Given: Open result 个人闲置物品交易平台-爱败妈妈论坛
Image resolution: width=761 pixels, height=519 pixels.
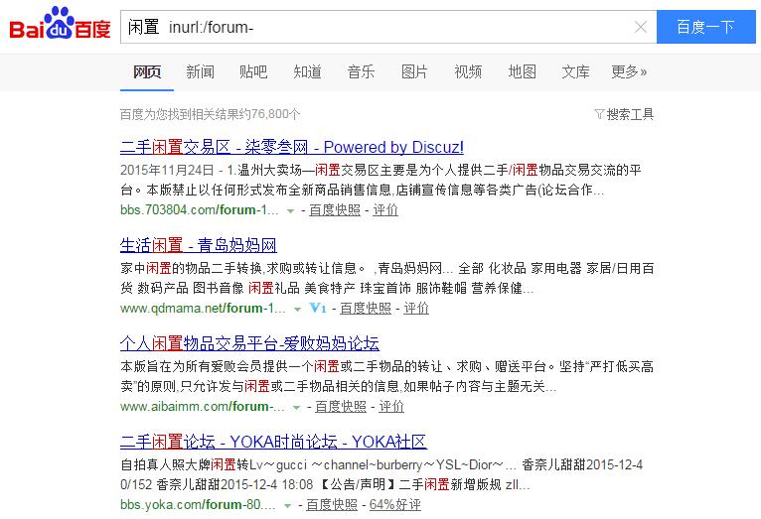Looking at the screenshot, I should tap(249, 343).
